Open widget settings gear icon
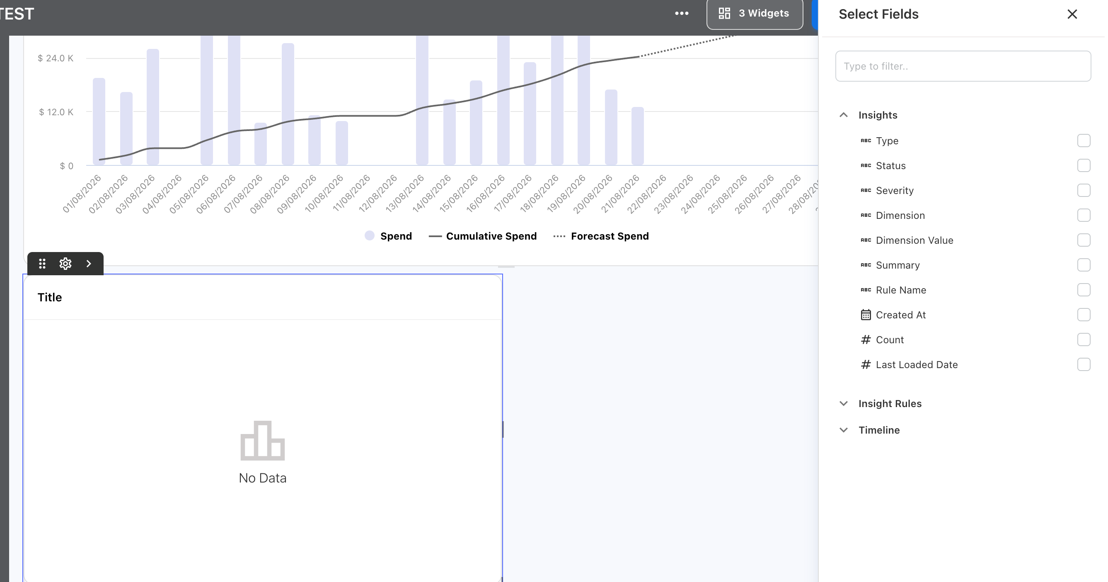The width and height of the screenshot is (1108, 582). click(x=65, y=264)
